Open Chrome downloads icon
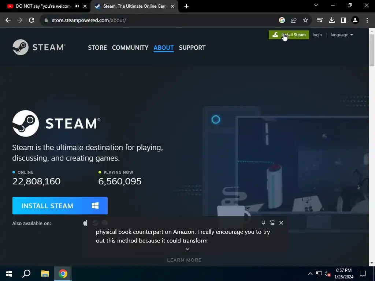The width and height of the screenshot is (375, 281). (332, 20)
